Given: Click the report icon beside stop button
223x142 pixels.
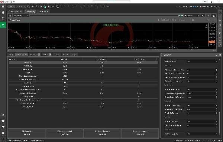Looking at the screenshot, I should [213, 16].
